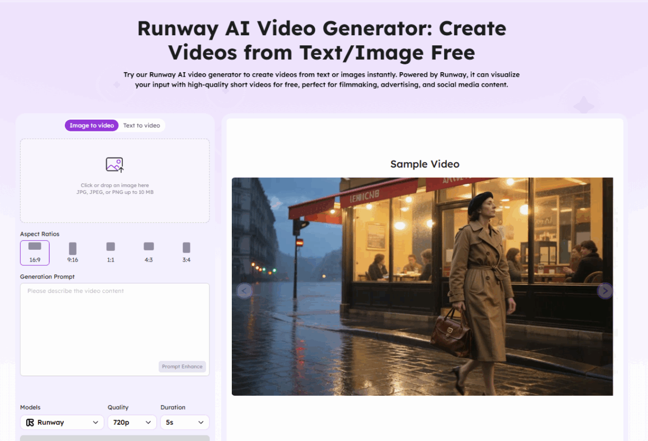Click the Sample Video heading
The image size is (648, 441).
pos(425,164)
